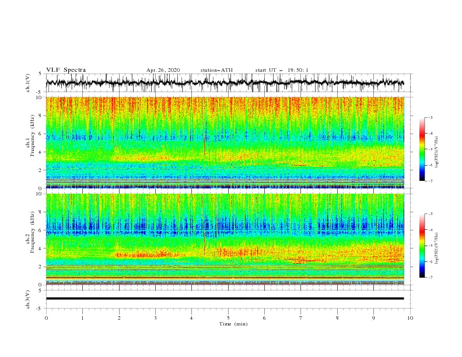The width and height of the screenshot is (462, 357).
Task: Click the "ch.3(V)" axis label
Action: [x=28, y=299]
